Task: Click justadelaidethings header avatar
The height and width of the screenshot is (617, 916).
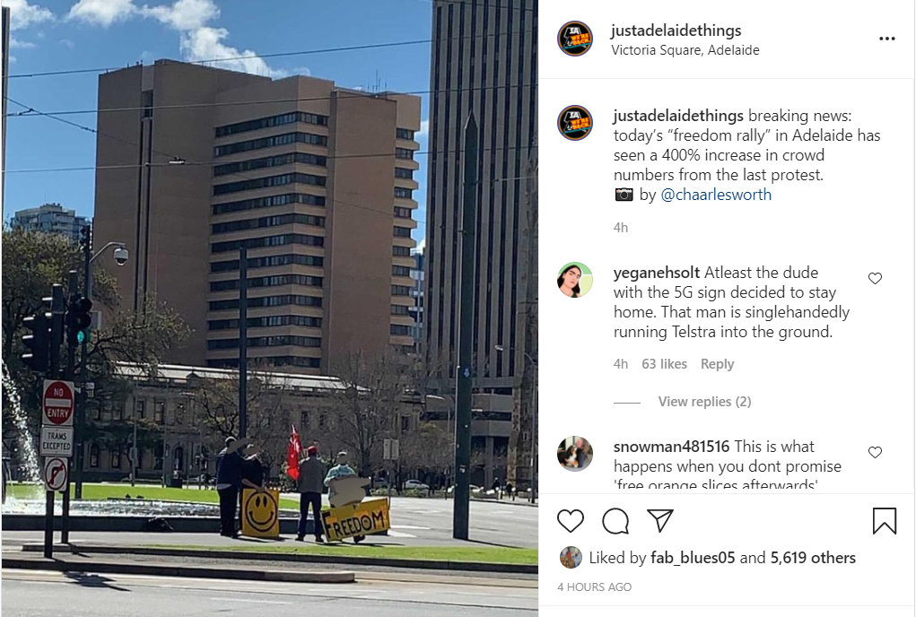Action: pyautogui.click(x=575, y=39)
